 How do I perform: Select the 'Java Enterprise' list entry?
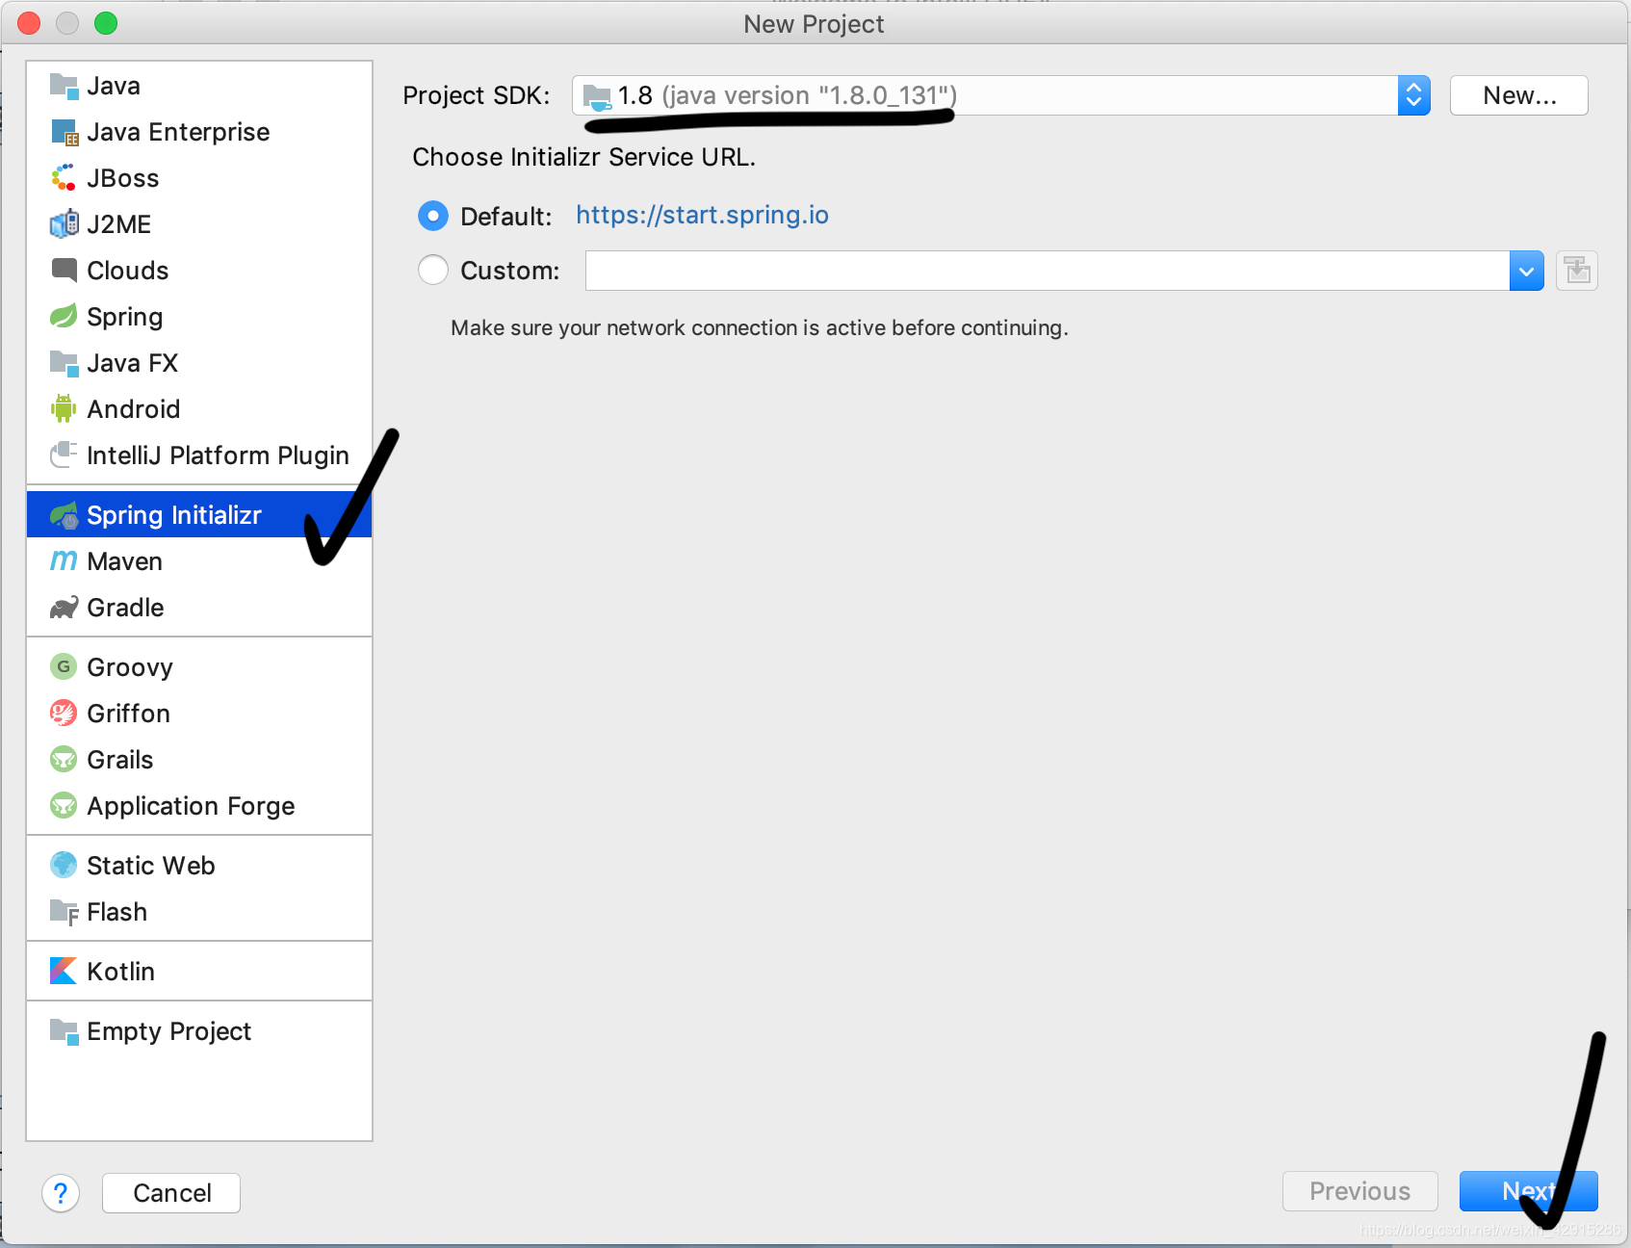(x=199, y=133)
